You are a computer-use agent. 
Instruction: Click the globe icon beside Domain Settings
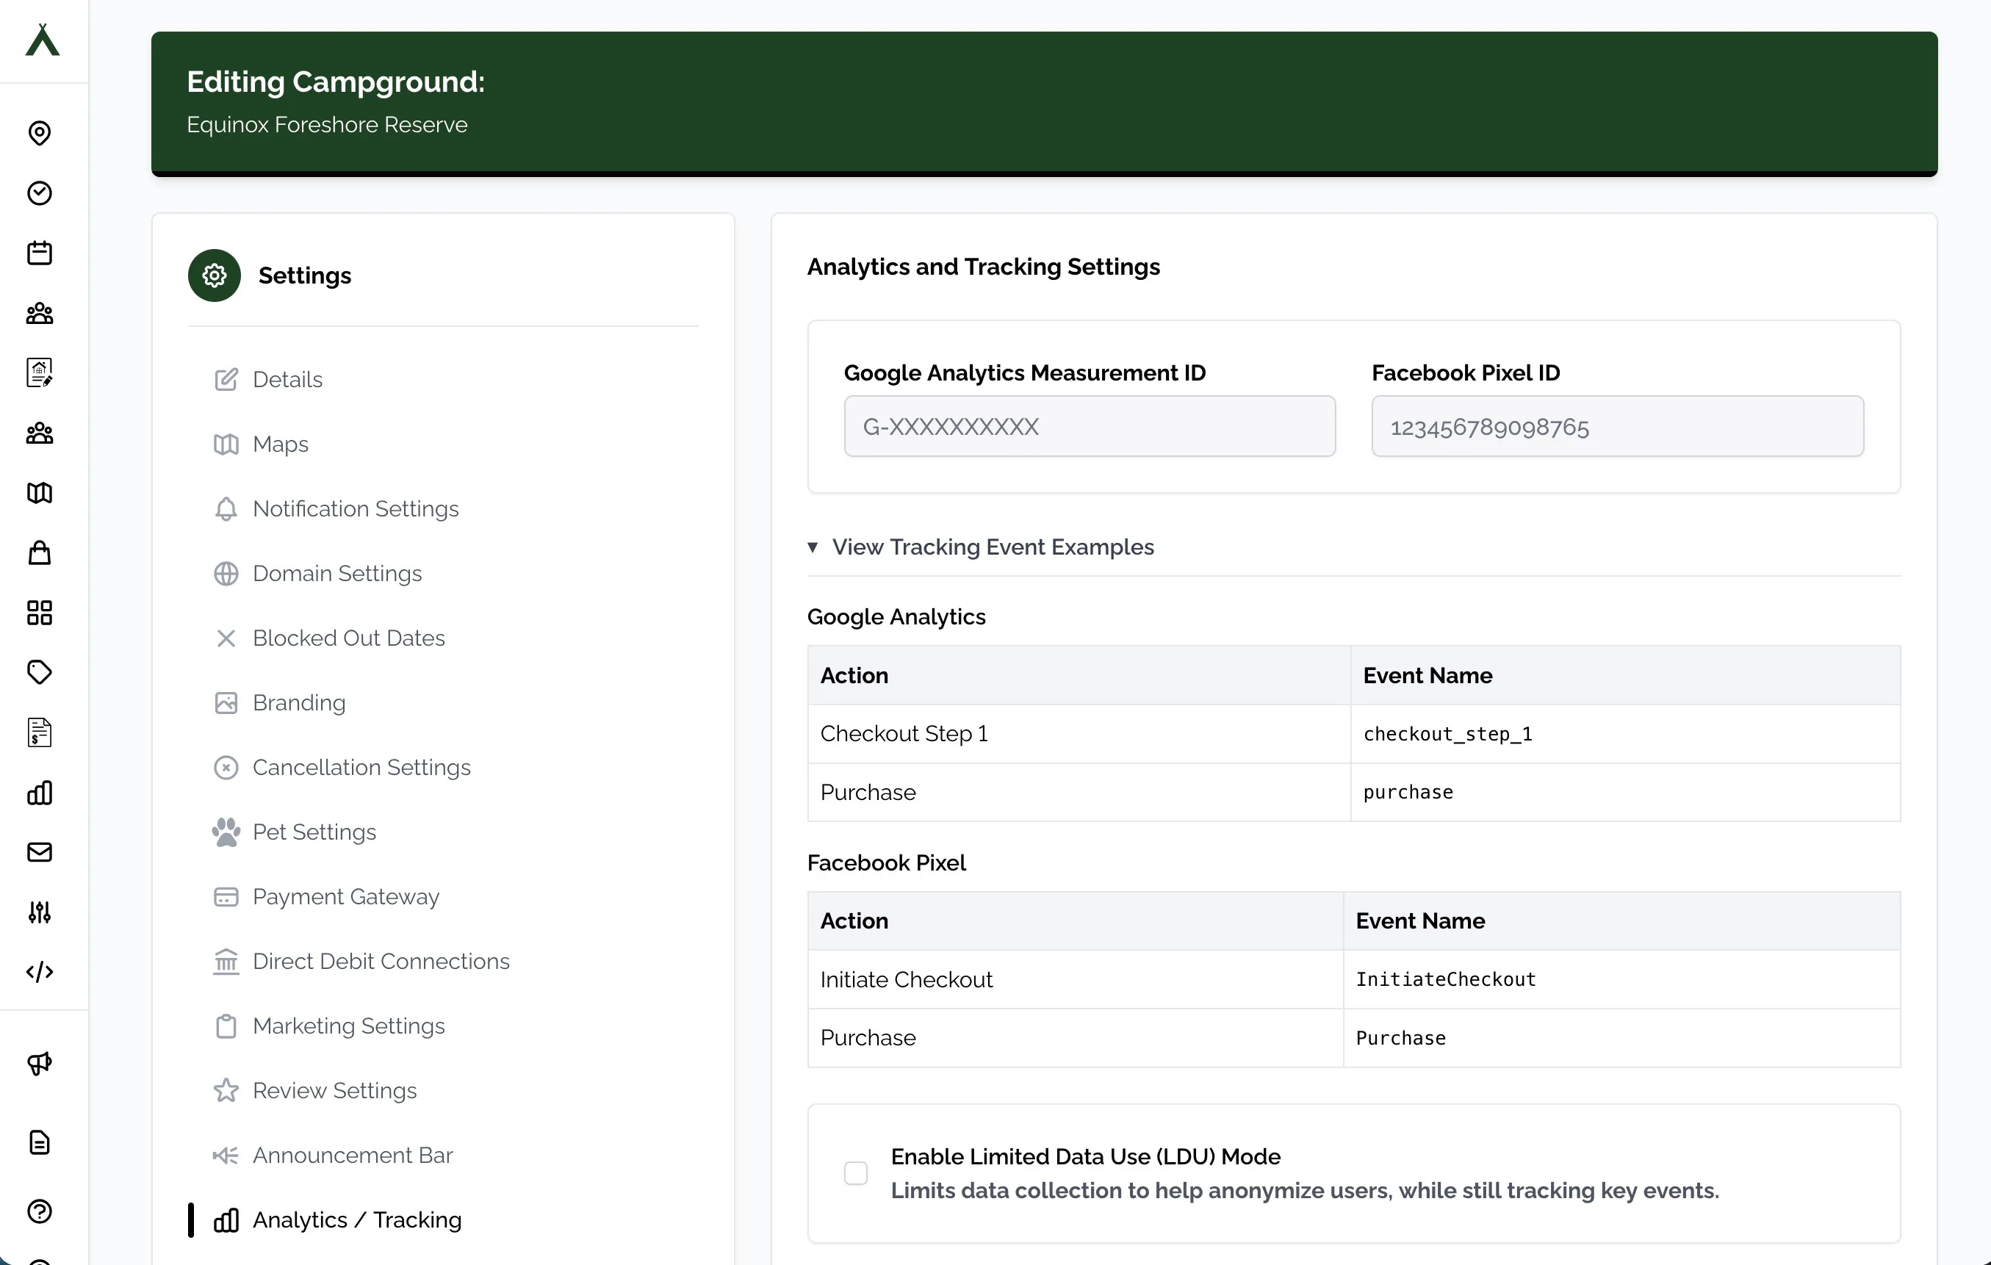[x=226, y=574]
